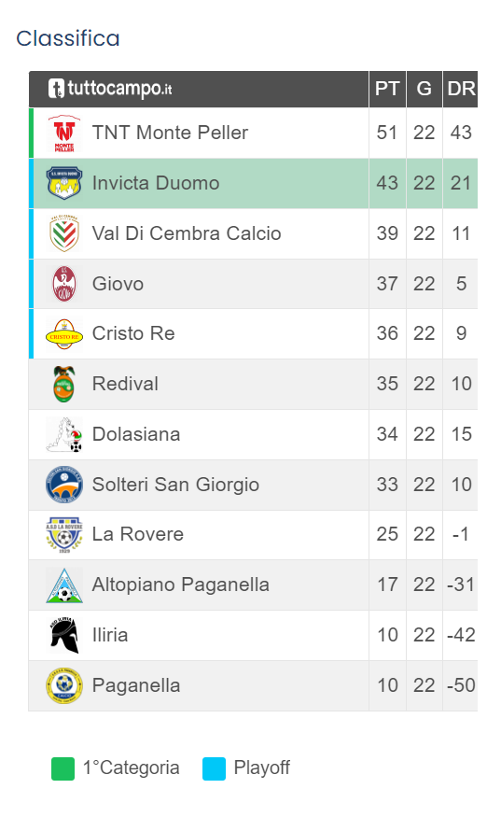Viewport: 501px width, 817px height.
Task: Open the Redival team emblem
Action: [64, 384]
